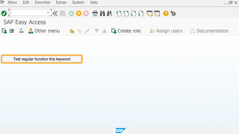The height and width of the screenshot is (134, 239).
Task: Click the orange Exit icon
Action: [x=79, y=13]
